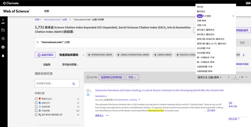Open the notifications bell icon
251x127 pixels.
(x=3, y=56)
